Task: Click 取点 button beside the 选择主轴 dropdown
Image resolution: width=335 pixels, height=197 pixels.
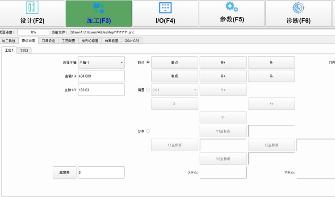Action: tap(175, 62)
